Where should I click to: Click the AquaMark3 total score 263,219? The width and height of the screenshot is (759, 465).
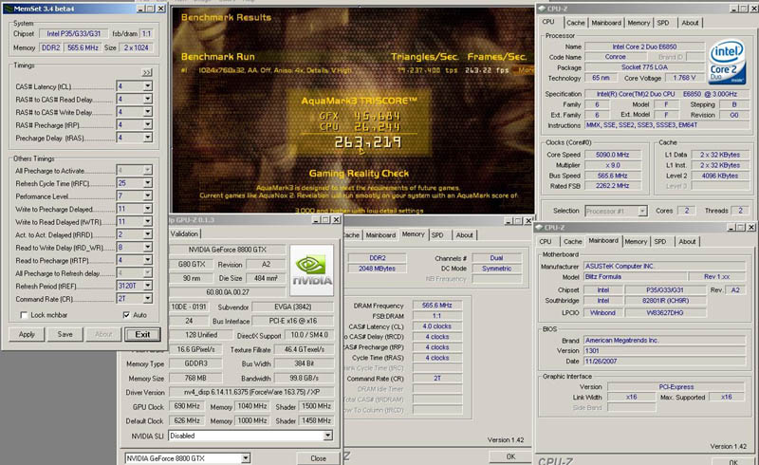(367, 142)
